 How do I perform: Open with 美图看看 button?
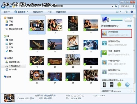pyautogui.click(x=20, y=12)
